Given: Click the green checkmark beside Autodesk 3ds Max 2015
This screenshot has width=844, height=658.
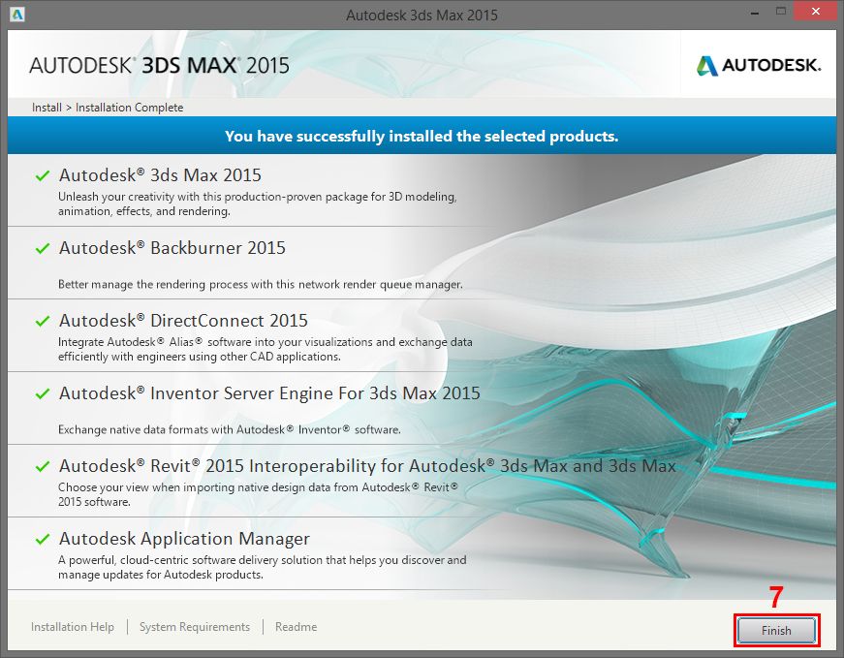Looking at the screenshot, I should coord(43,175).
